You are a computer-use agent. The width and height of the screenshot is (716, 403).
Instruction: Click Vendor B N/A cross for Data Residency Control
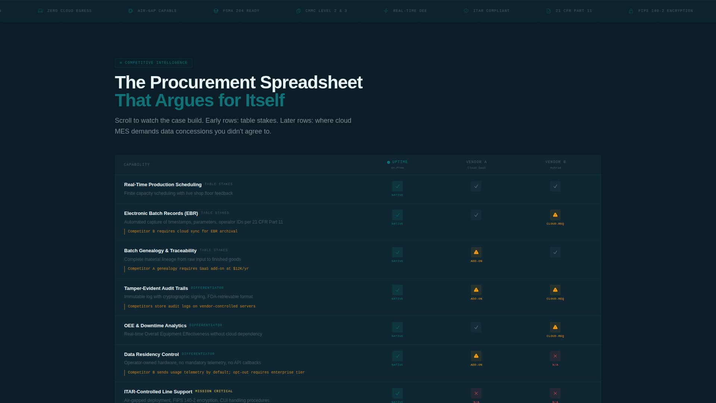coord(555,356)
